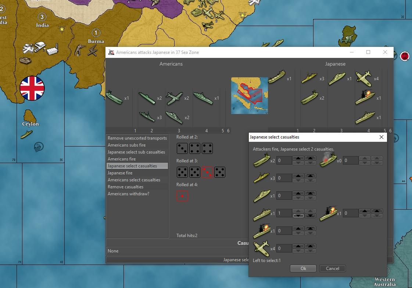Set fighter x4 casualties to maximum
This screenshot has height=288, width=412.
point(310,246)
